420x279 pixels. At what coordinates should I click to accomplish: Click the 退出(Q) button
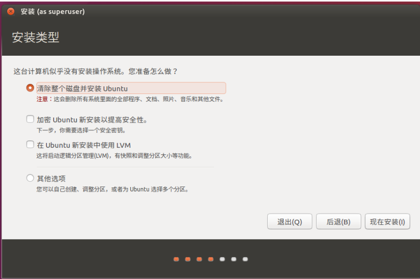pyautogui.click(x=290, y=221)
